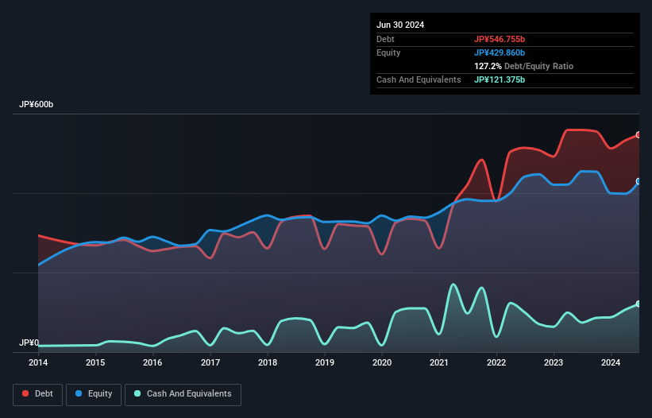
Task: Click the 2017 x-axis label
Action: click(210, 362)
